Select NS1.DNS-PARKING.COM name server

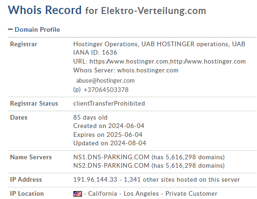pyautogui.click(x=111, y=157)
